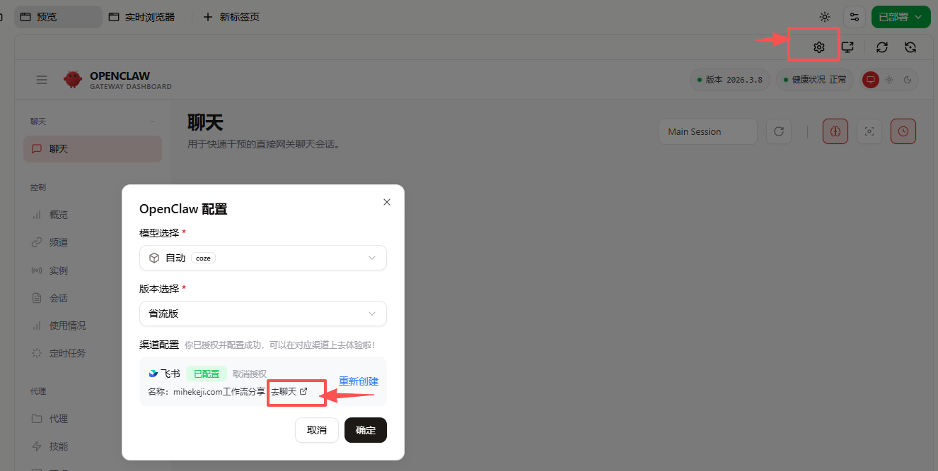Click the 控制 sidebar section header
Image resolution: width=938 pixels, height=471 pixels.
[38, 187]
